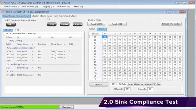Toggle the CR:1/10 clock ratio button

coord(77,24)
